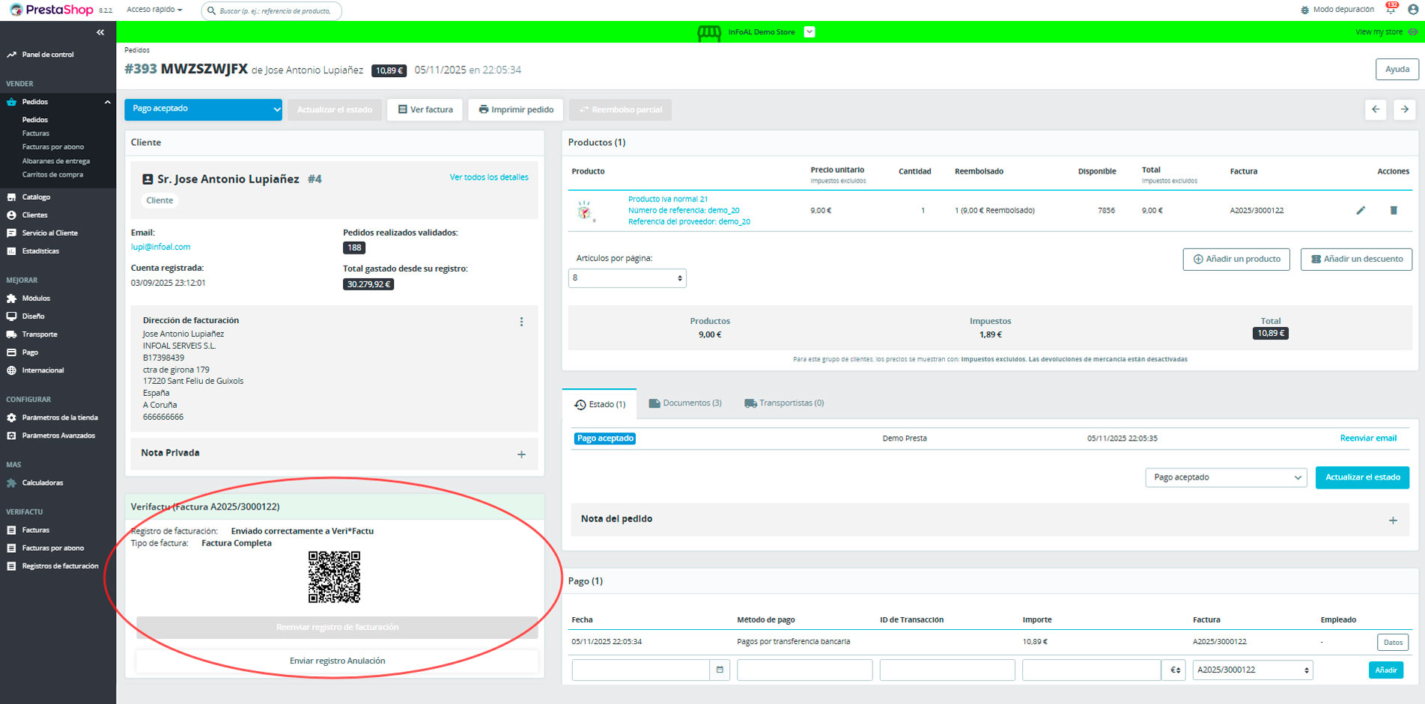Screen dimensions: 1425x704
Task: Go to next order with right arrow
Action: (1404, 109)
